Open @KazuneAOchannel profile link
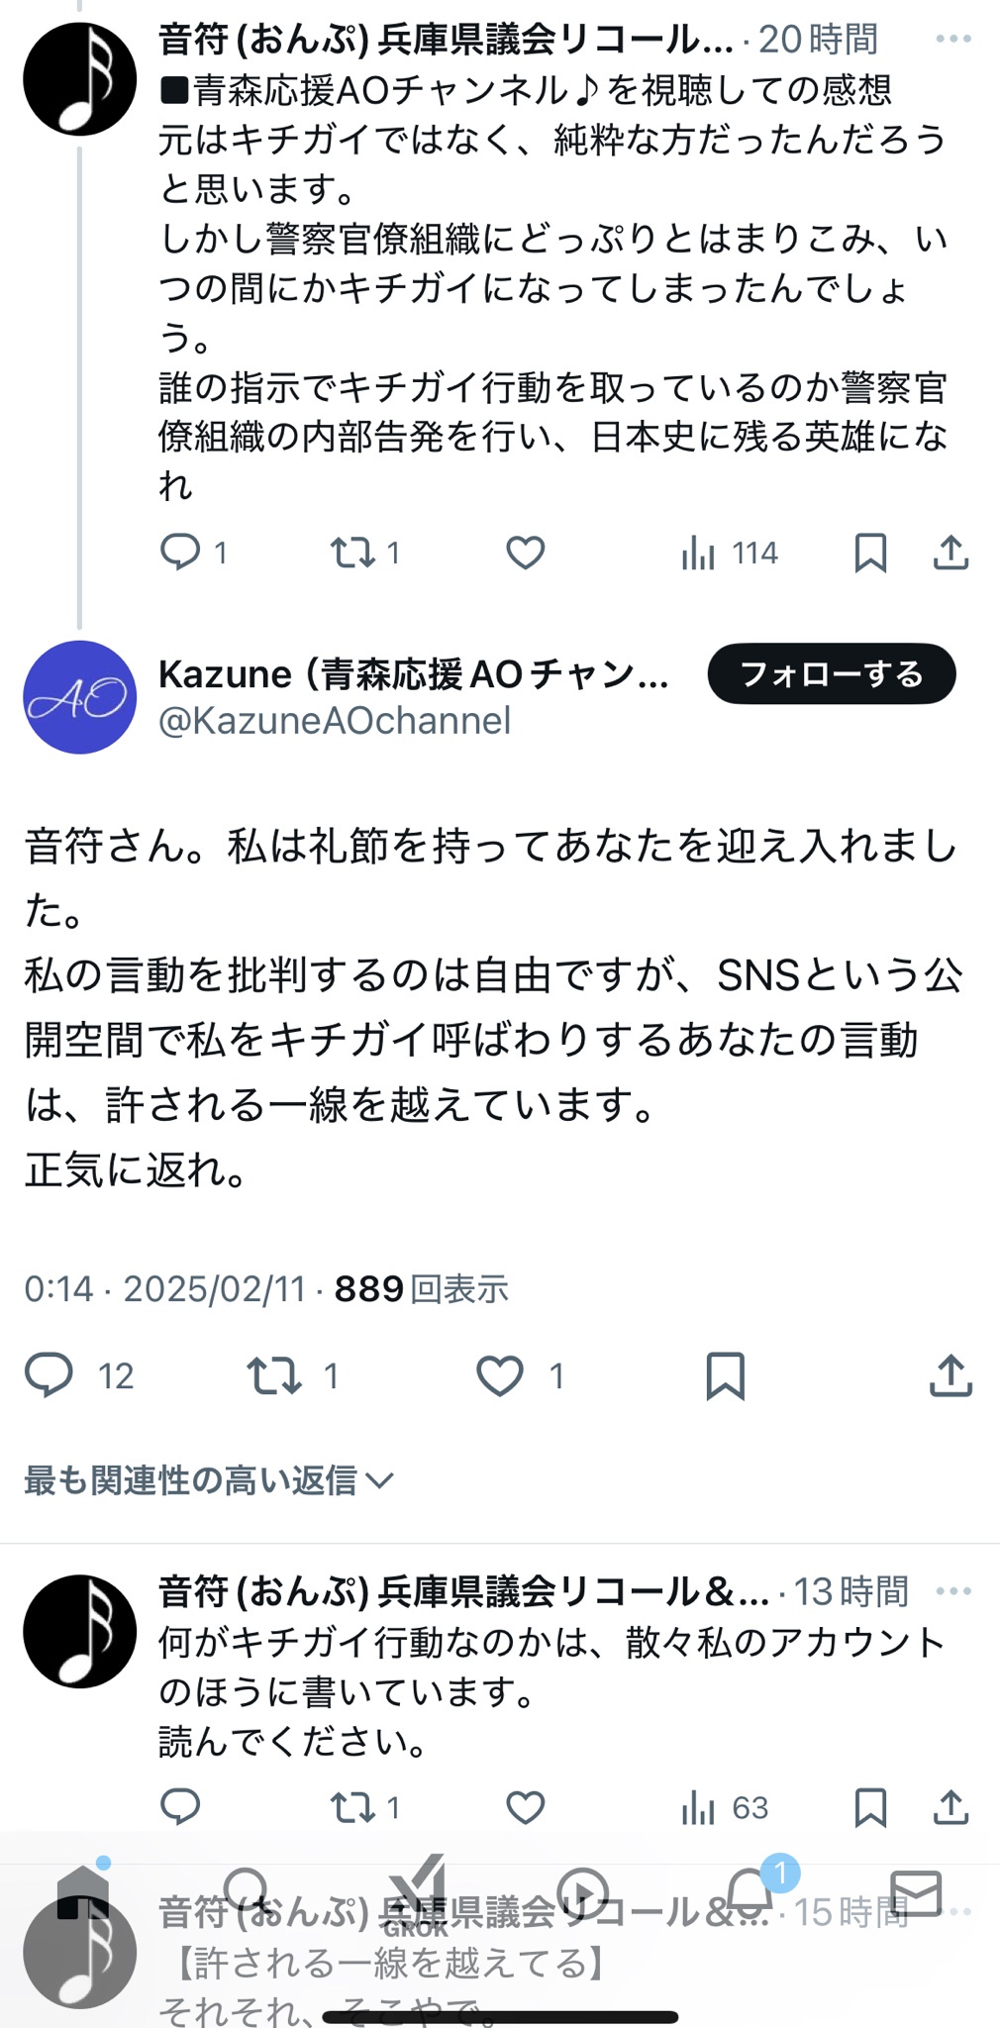Image resolution: width=1000 pixels, height=2028 pixels. point(335,721)
